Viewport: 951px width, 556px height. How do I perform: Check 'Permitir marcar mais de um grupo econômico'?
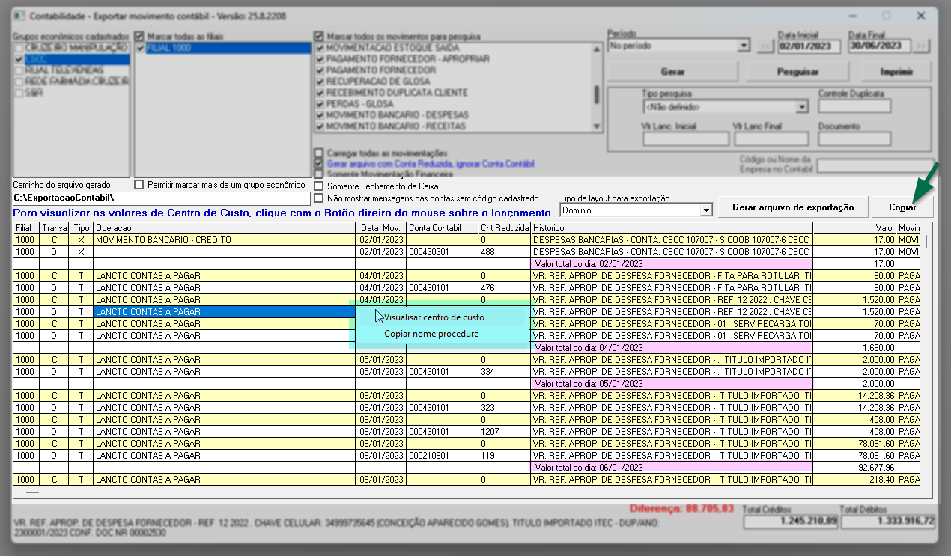pos(139,185)
